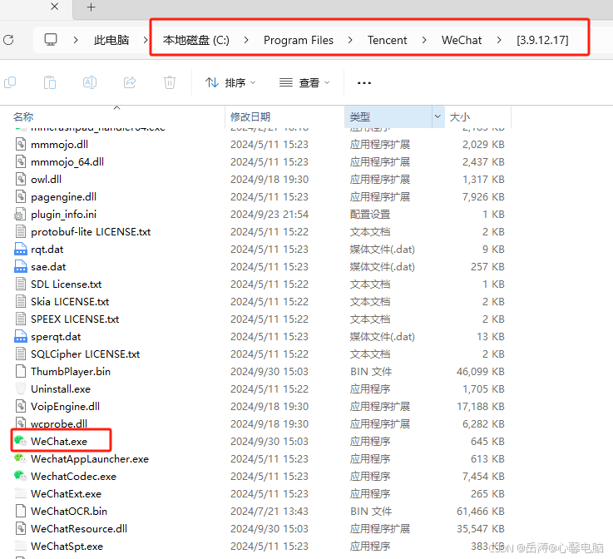This screenshot has height=559, width=613.
Task: Click the 46,099 KB size value
Action: pos(480,371)
